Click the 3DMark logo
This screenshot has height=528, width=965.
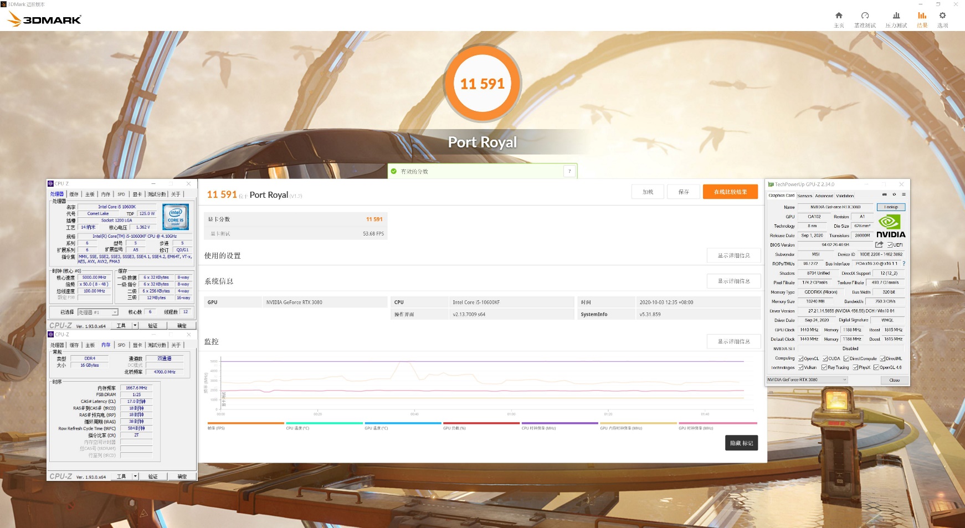44,19
